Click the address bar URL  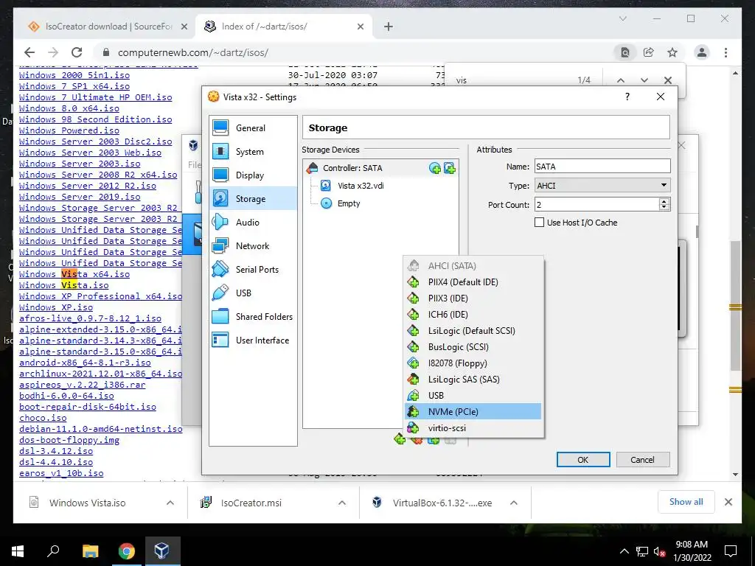[193, 52]
